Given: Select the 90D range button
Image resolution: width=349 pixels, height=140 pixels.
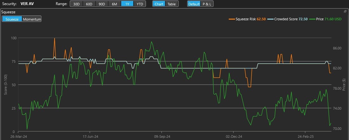Looking at the screenshot, I should 102,4.
